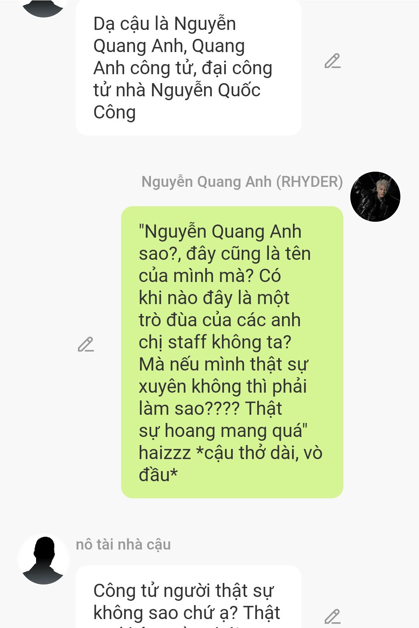Click the line "xuyên không thì phải"

(x=223, y=386)
